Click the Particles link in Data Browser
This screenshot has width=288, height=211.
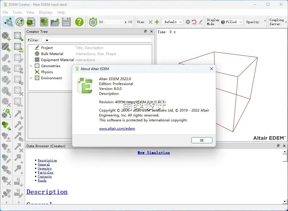click(45, 172)
